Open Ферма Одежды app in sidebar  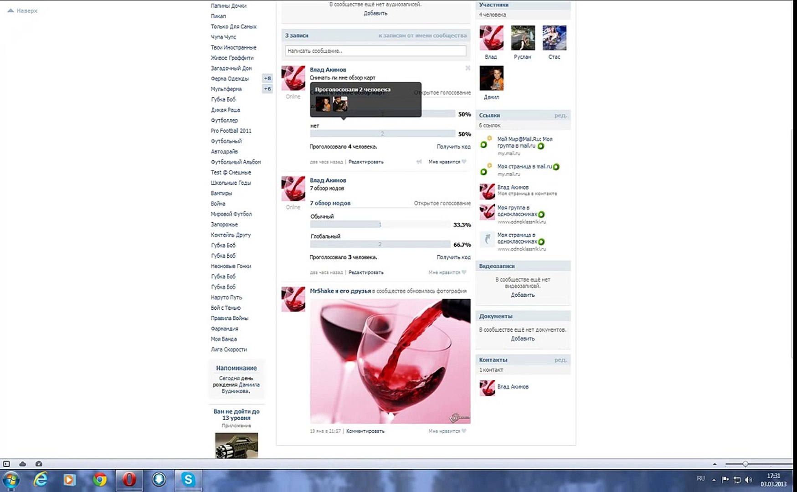point(230,79)
